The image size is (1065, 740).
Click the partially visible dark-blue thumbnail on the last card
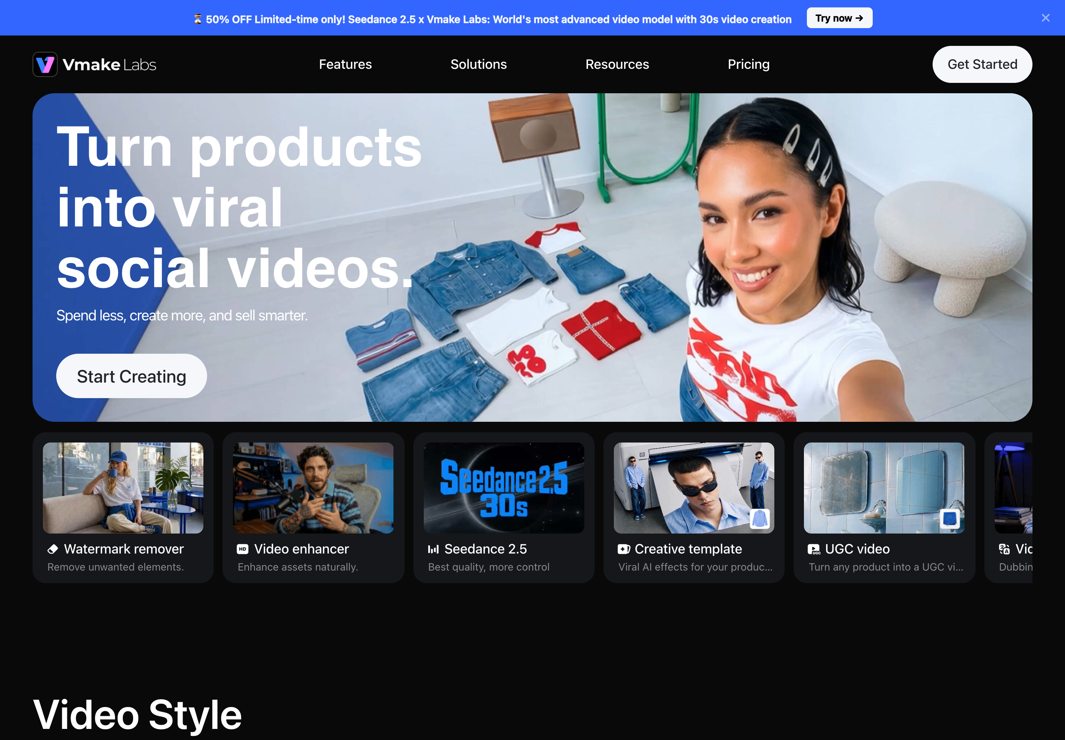[1014, 488]
